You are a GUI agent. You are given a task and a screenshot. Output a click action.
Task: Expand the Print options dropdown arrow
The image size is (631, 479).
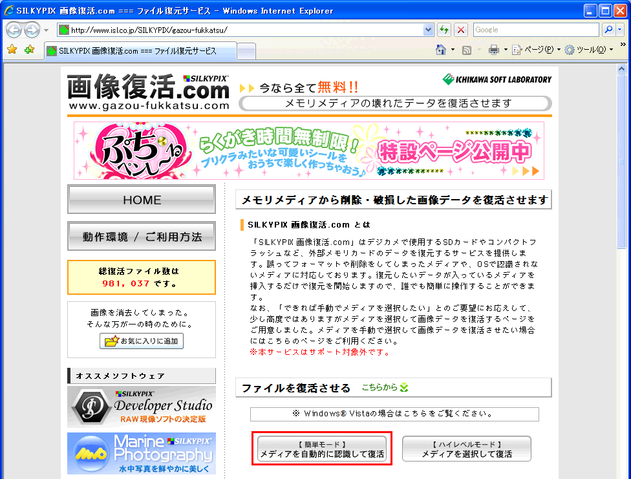(x=506, y=50)
